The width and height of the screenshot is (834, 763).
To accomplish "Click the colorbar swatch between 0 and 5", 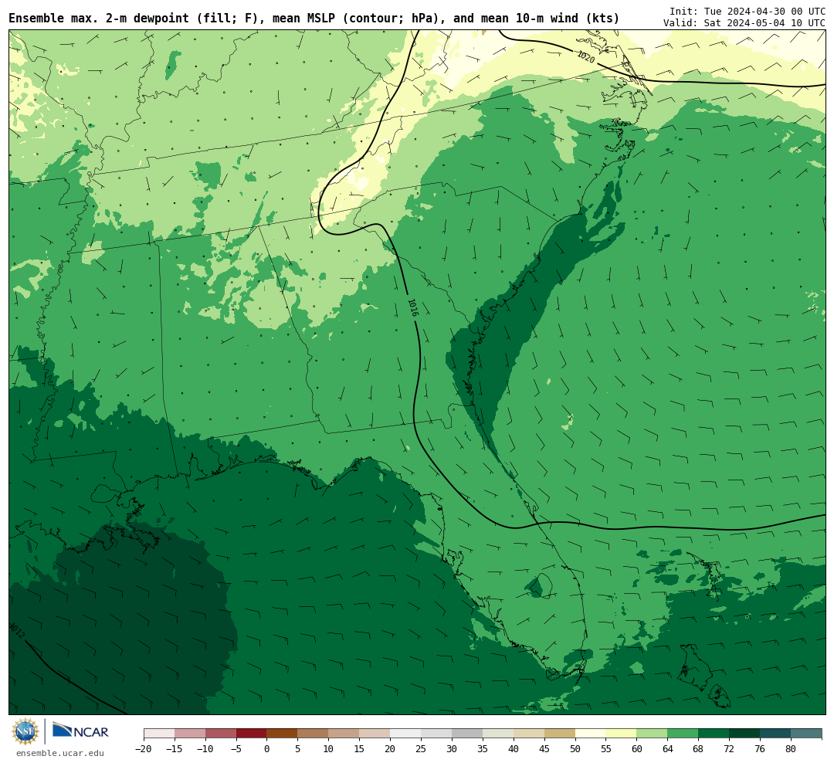I will [282, 733].
